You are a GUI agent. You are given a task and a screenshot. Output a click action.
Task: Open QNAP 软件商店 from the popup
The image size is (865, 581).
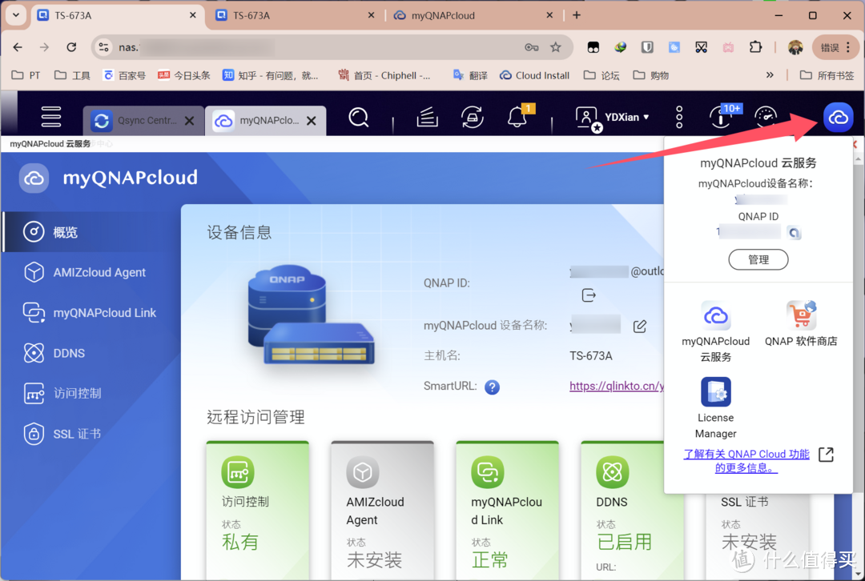800,325
